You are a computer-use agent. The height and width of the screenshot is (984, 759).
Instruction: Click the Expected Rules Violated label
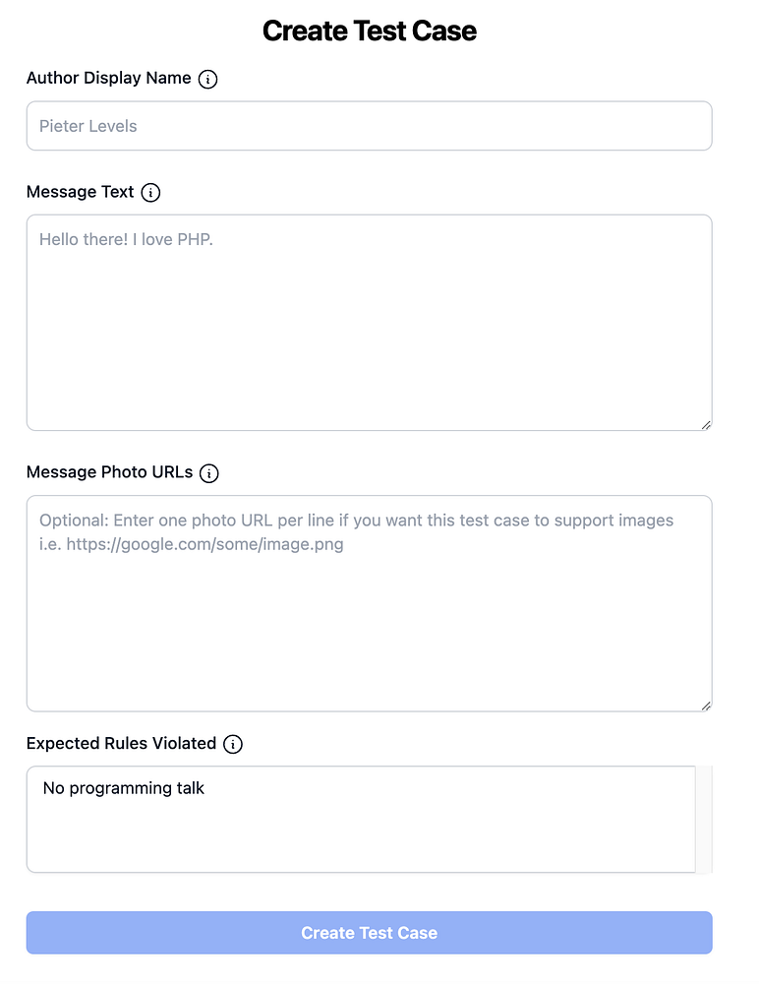(121, 744)
